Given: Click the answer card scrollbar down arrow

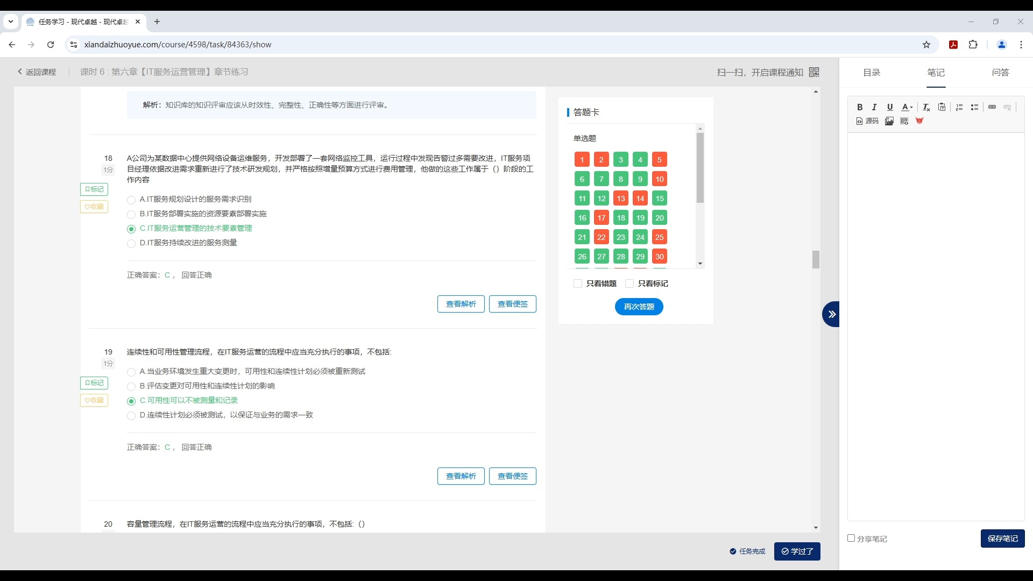Looking at the screenshot, I should tap(700, 264).
